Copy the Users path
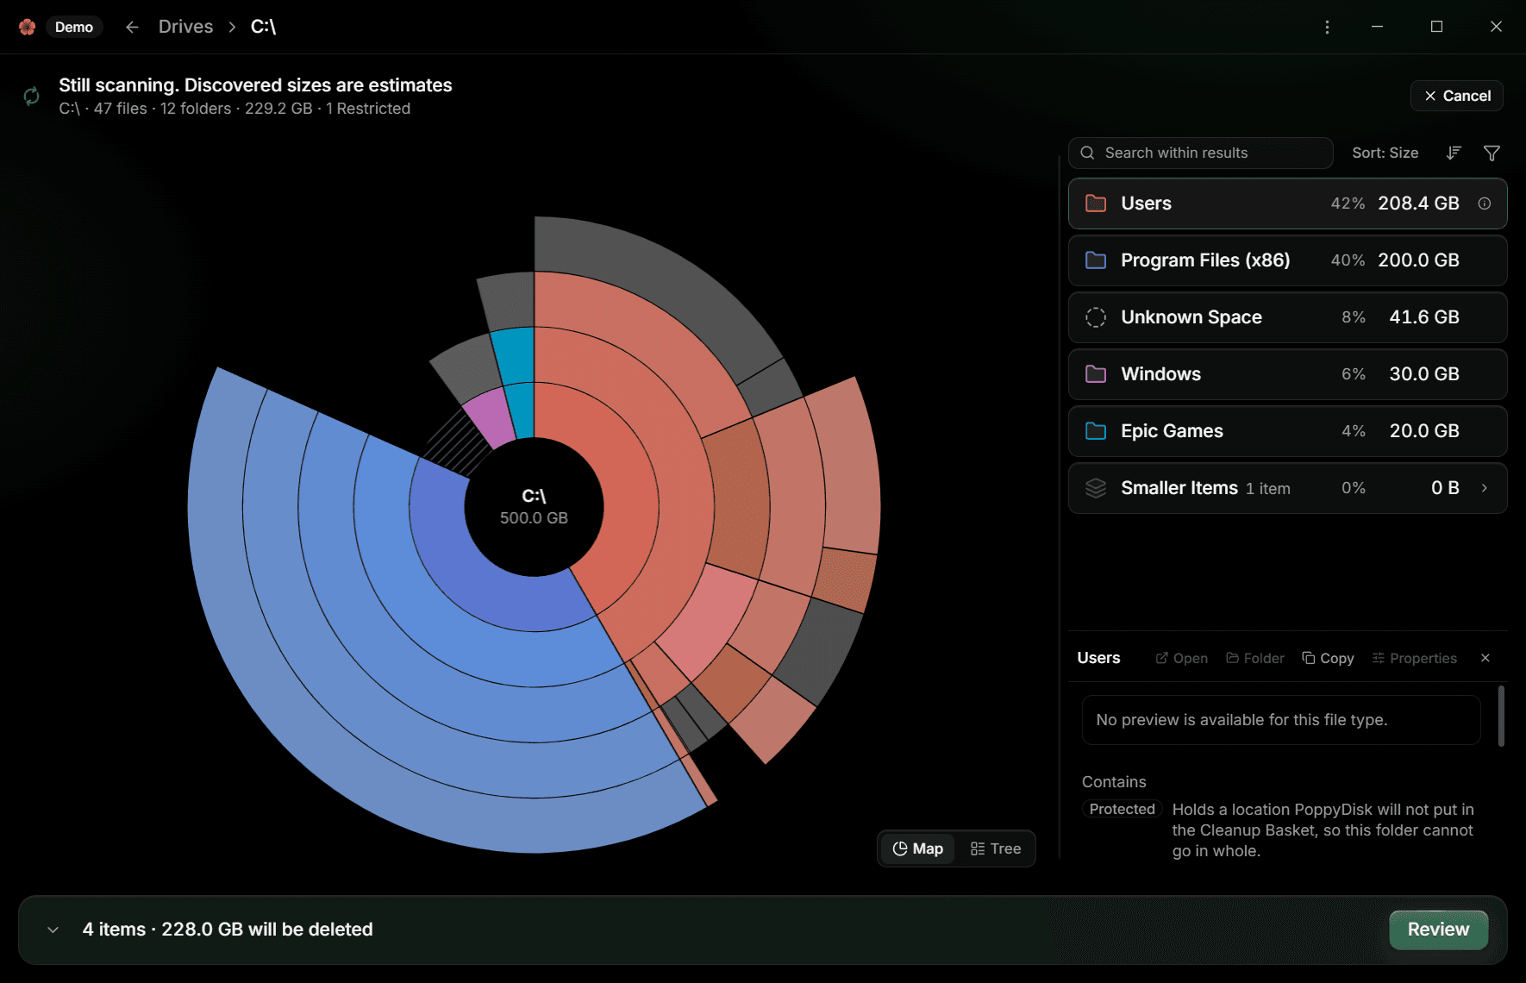This screenshot has height=983, width=1526. click(1328, 658)
